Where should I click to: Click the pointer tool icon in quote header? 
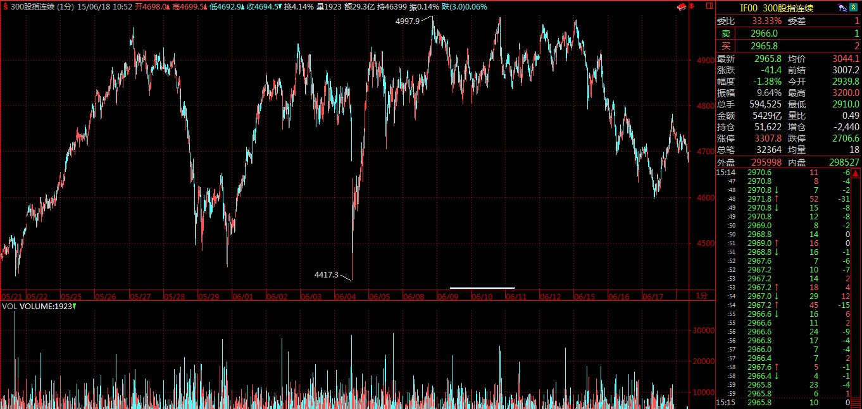842,8
